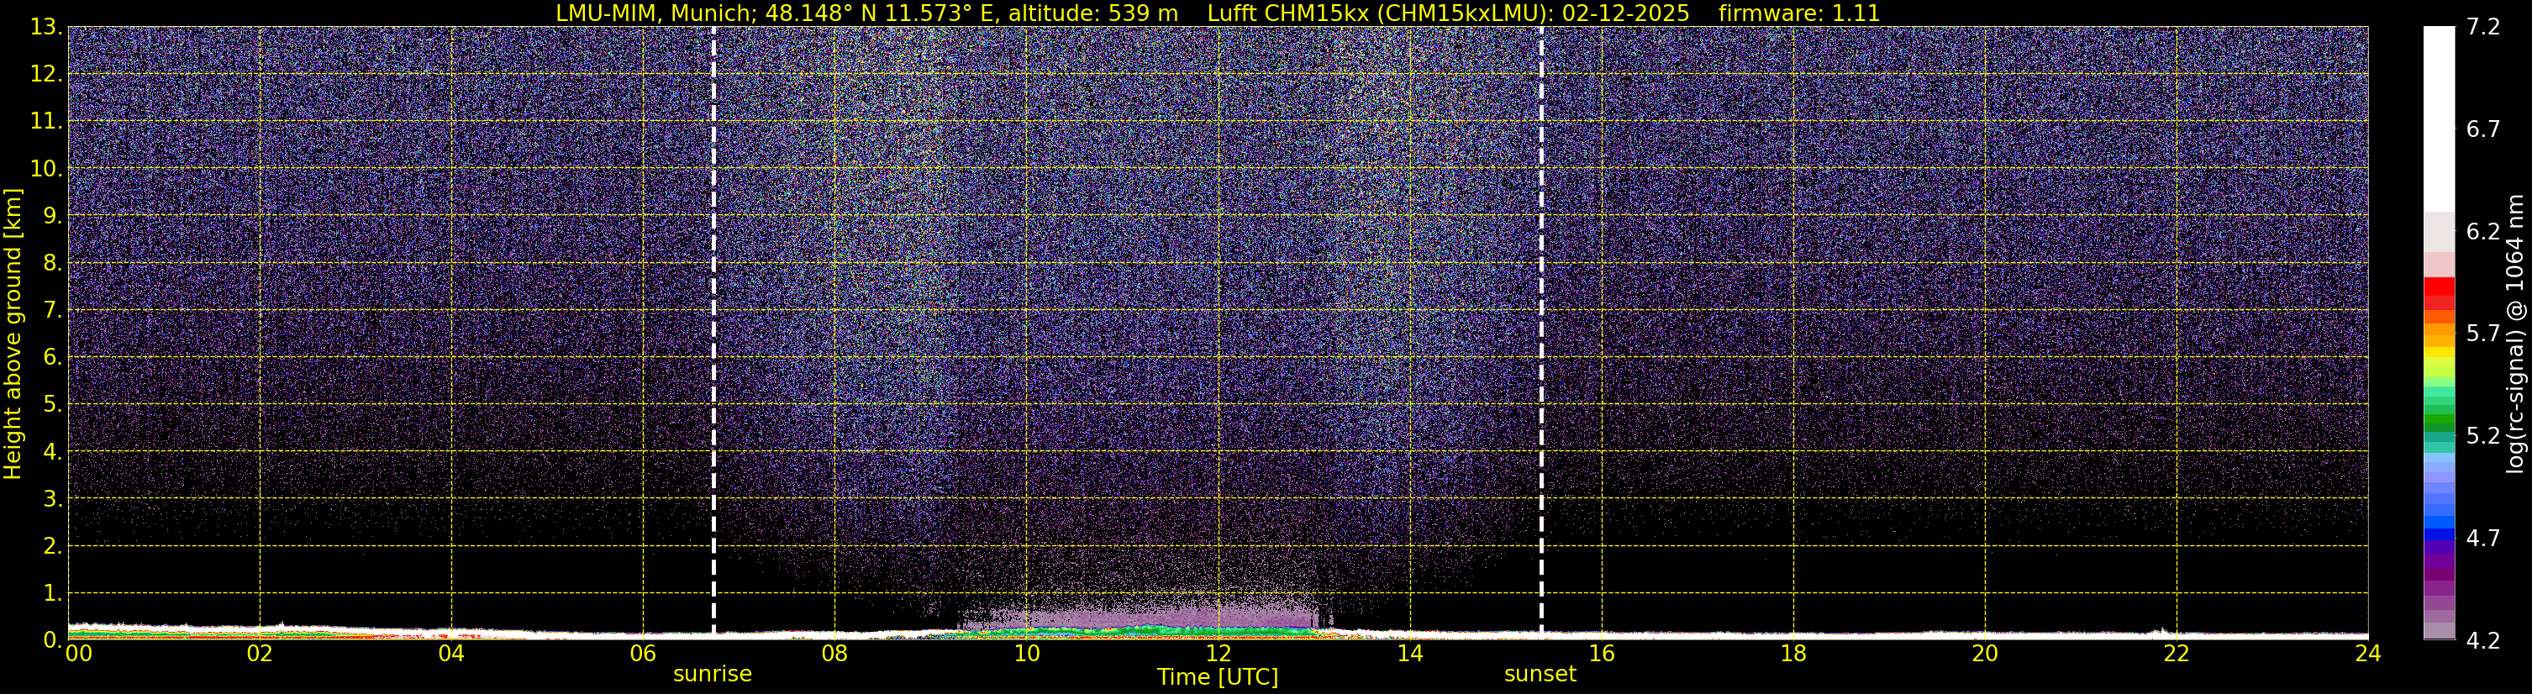
Task: Click the "Time [UTC]" axis title
Action: (1218, 677)
